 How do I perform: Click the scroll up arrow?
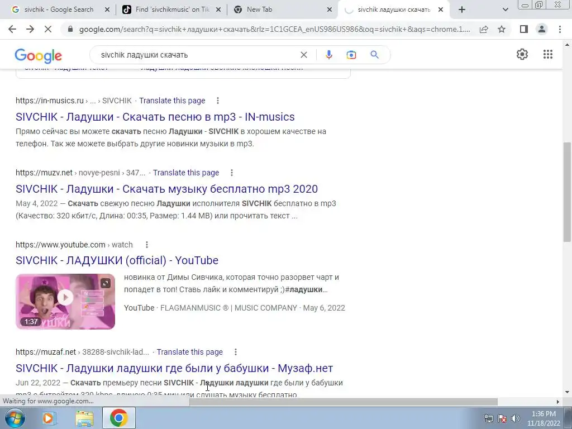coord(567,45)
